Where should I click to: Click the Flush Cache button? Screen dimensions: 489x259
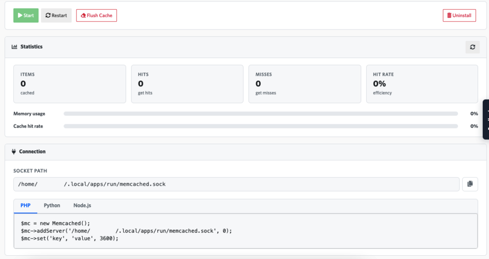pyautogui.click(x=96, y=16)
